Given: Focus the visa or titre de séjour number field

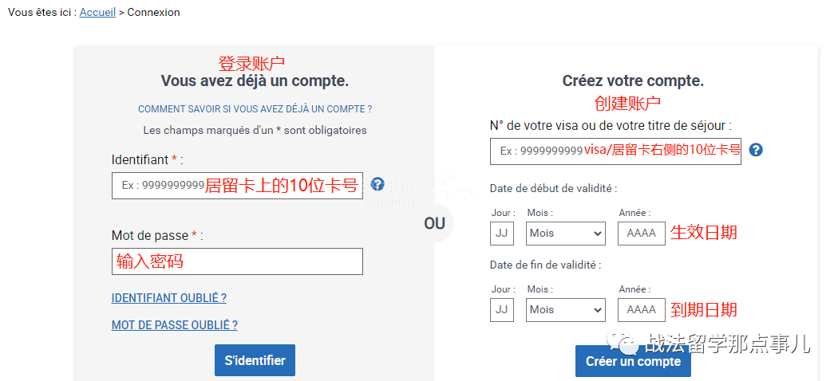Looking at the screenshot, I should [x=615, y=151].
